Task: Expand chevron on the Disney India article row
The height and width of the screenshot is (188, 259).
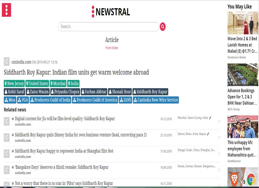Action: [x=219, y=137]
